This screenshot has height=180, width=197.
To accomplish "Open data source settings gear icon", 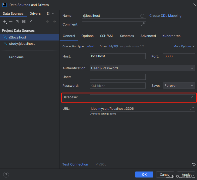I will (24, 21).
